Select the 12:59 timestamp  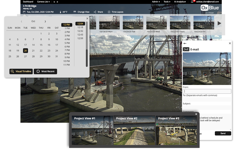[x=80, y=38]
